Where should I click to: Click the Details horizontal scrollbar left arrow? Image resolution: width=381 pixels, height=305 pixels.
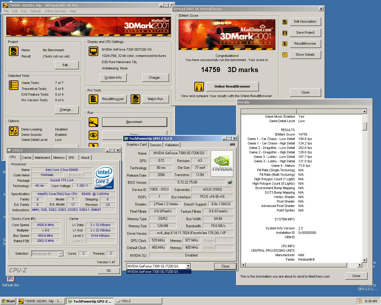pos(243,265)
